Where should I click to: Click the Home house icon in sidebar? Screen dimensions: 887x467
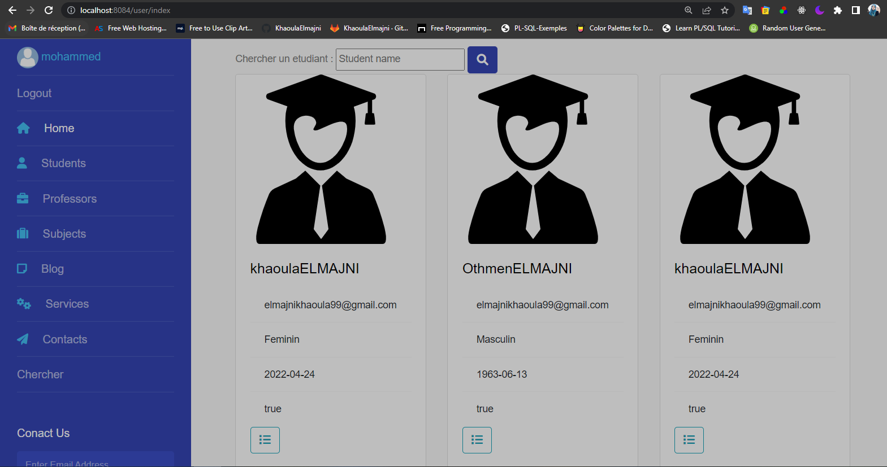pyautogui.click(x=23, y=128)
